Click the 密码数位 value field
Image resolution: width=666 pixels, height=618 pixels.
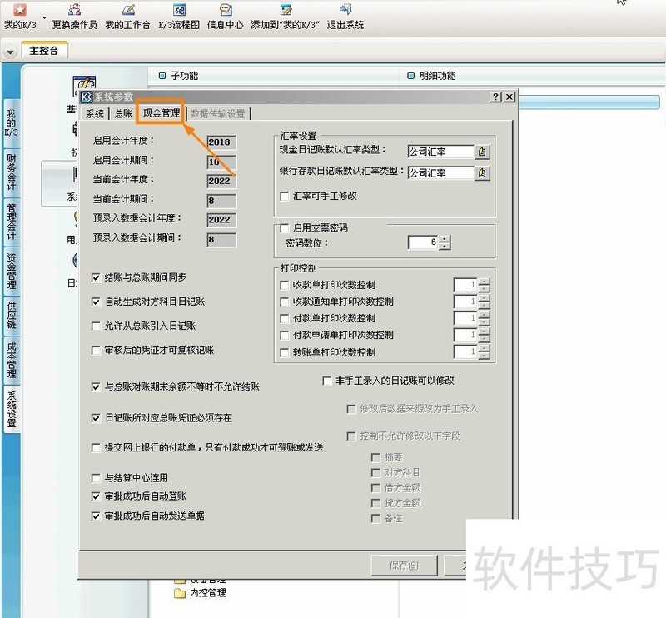pos(423,242)
